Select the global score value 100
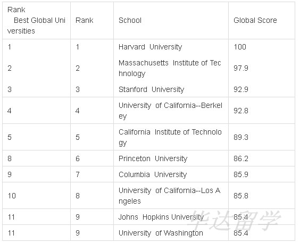The height and width of the screenshot is (243, 300). point(240,47)
